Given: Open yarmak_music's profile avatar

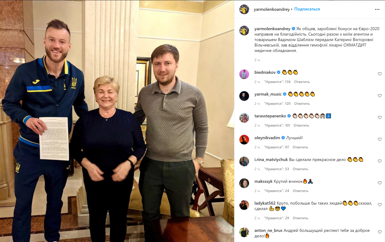Looking at the screenshot, I should tap(244, 96).
